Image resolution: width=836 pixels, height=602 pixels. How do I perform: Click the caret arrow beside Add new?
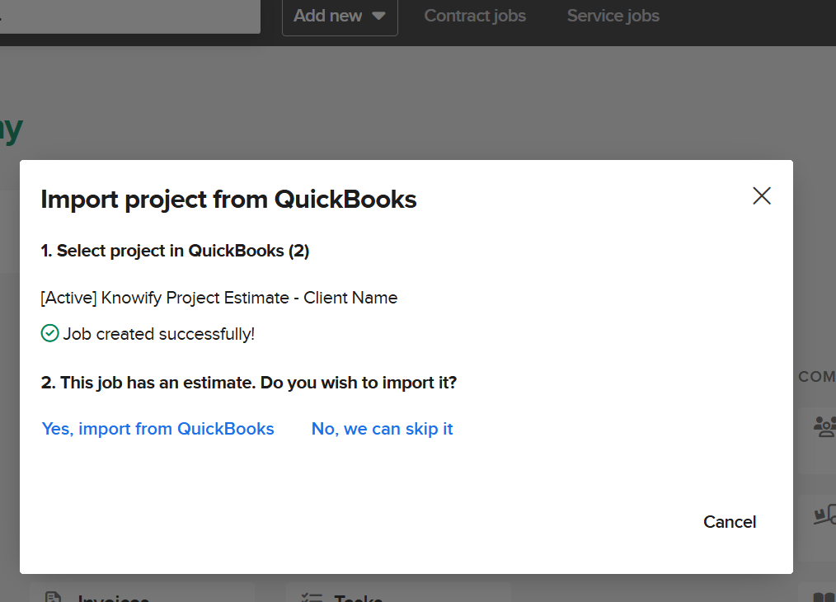pos(378,16)
